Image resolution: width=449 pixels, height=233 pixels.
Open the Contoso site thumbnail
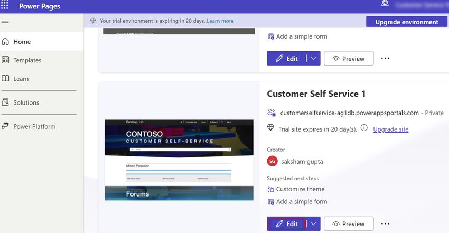tap(179, 160)
